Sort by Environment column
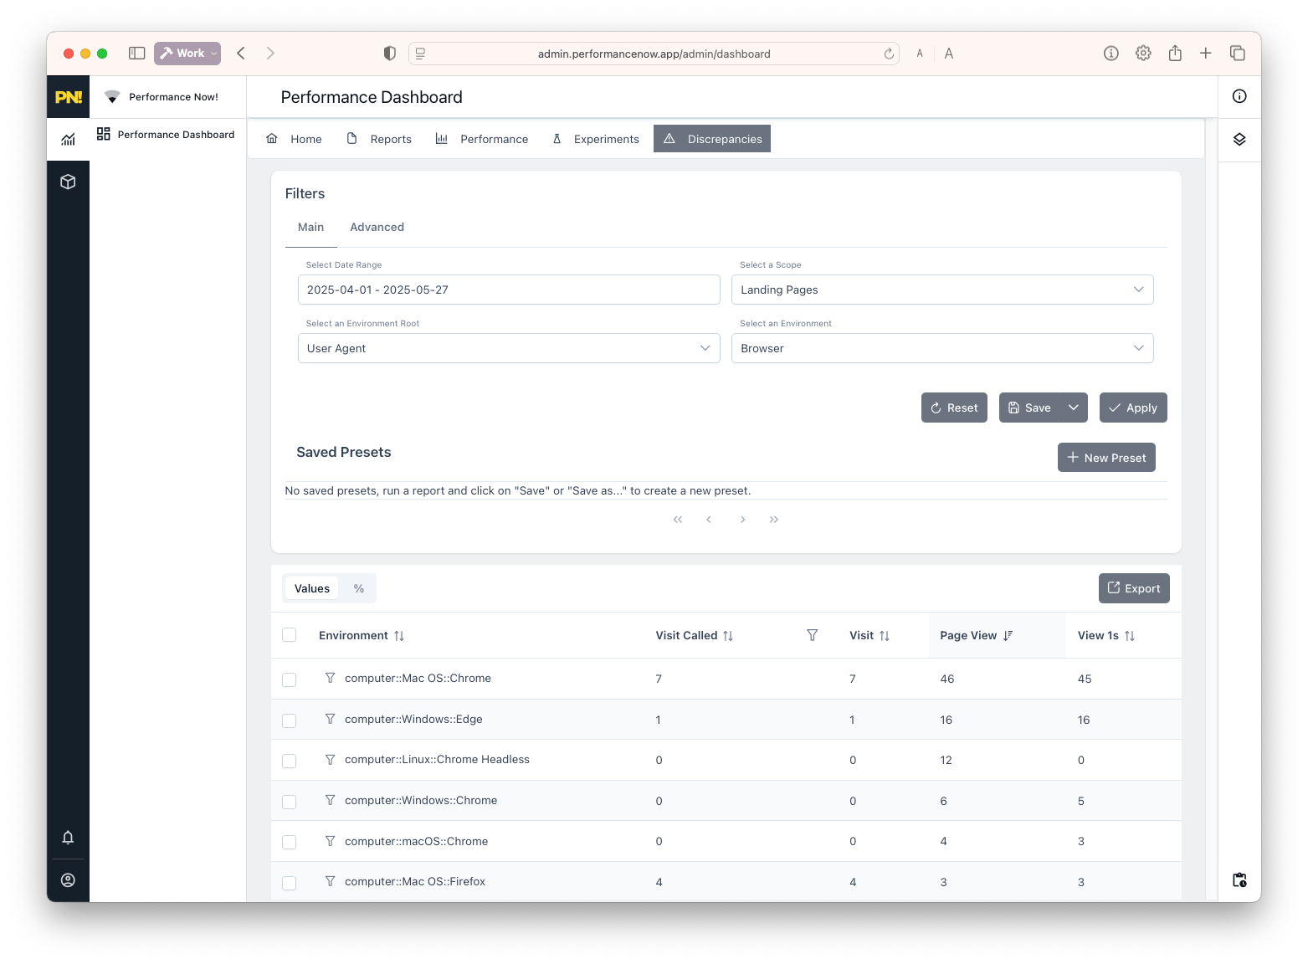1308x964 pixels. pyautogui.click(x=399, y=636)
